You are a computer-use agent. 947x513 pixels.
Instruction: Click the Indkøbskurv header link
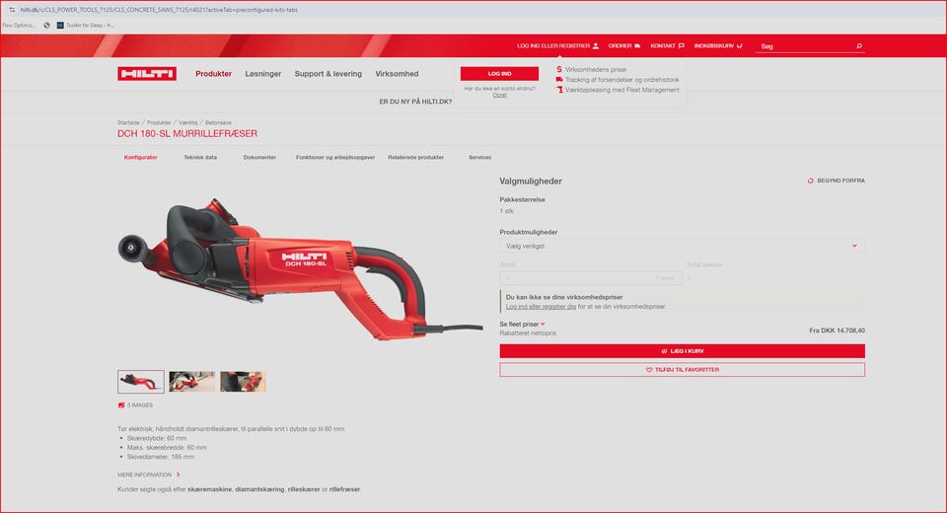point(714,46)
